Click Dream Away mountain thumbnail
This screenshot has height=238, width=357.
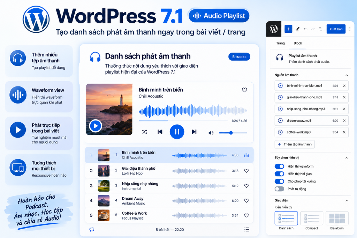click(x=104, y=200)
